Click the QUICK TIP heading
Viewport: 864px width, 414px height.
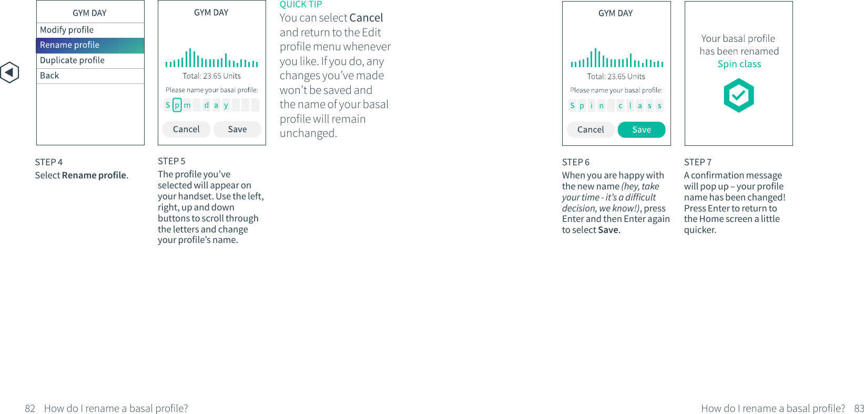(301, 5)
